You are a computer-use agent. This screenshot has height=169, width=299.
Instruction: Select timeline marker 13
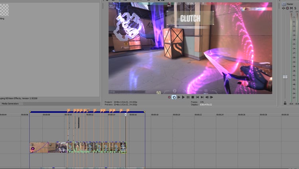128,110
